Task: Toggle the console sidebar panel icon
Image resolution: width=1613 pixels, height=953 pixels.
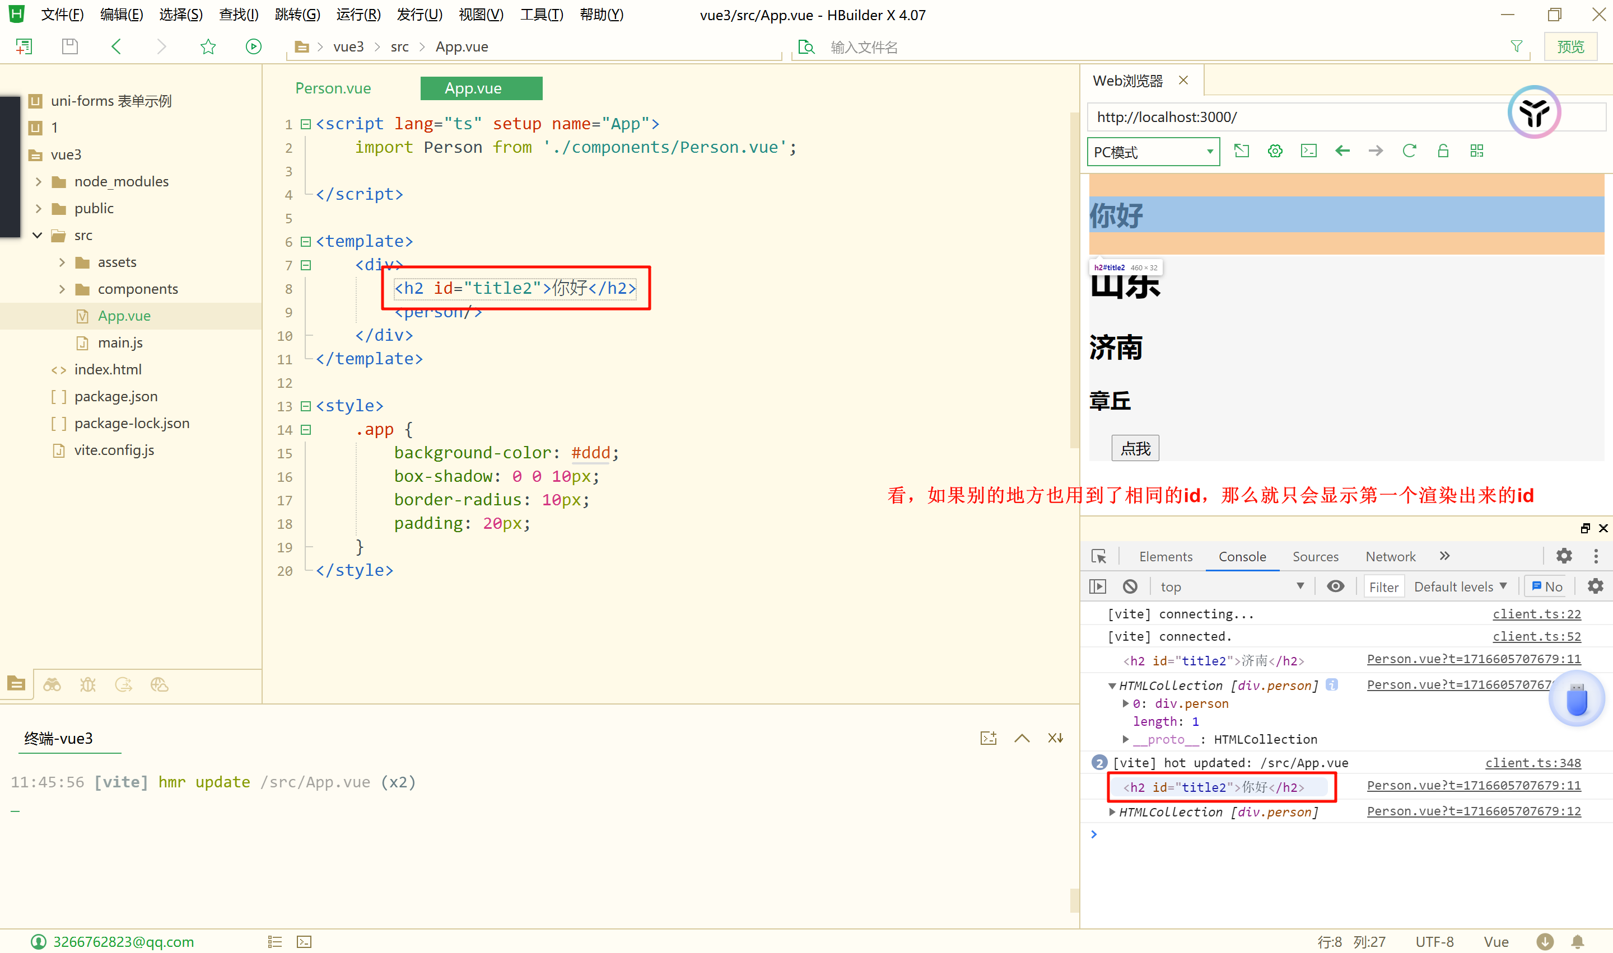Action: [1098, 586]
